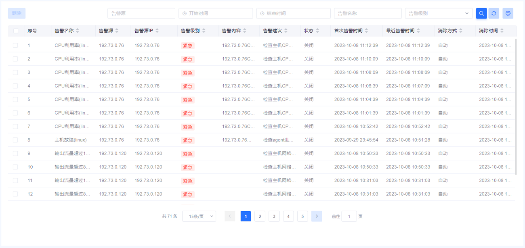Click the blue search icon button
The image size is (525, 248).
tap(481, 13)
